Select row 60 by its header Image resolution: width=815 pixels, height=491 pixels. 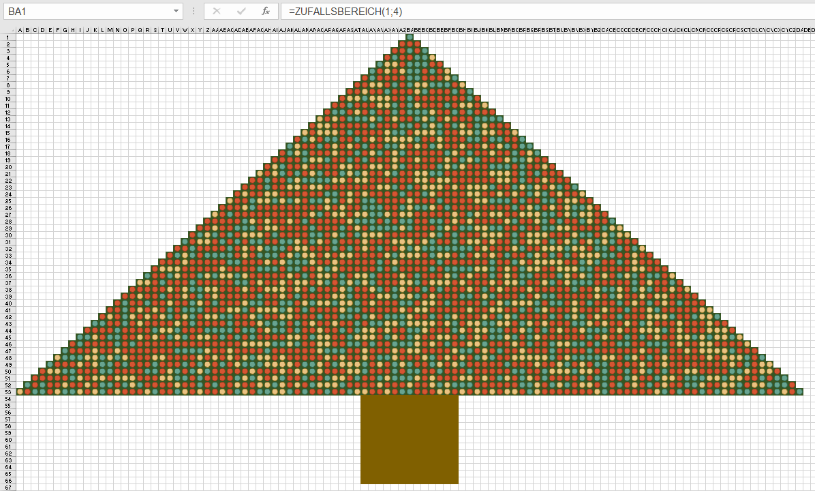pos(7,440)
